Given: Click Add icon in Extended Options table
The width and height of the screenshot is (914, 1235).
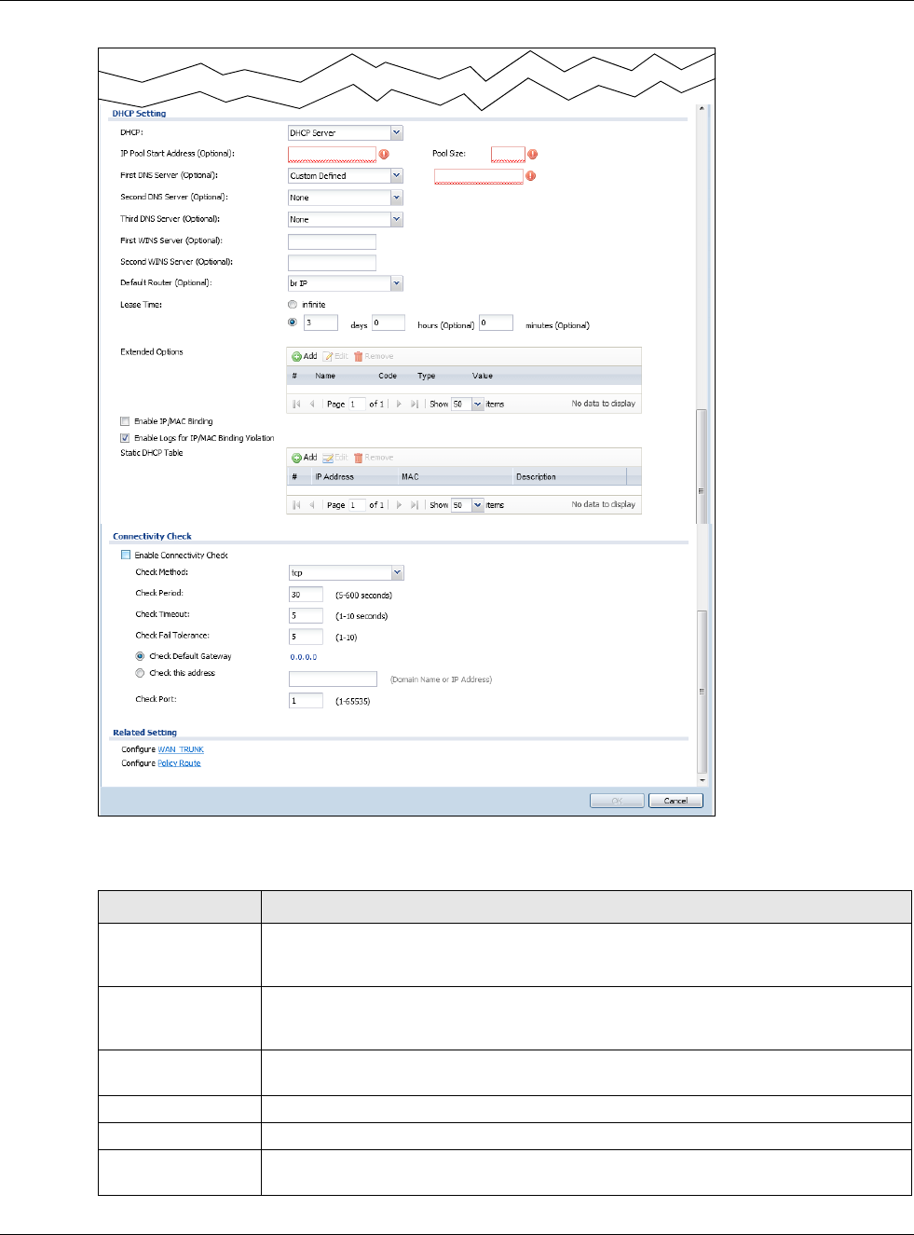Looking at the screenshot, I should point(297,357).
